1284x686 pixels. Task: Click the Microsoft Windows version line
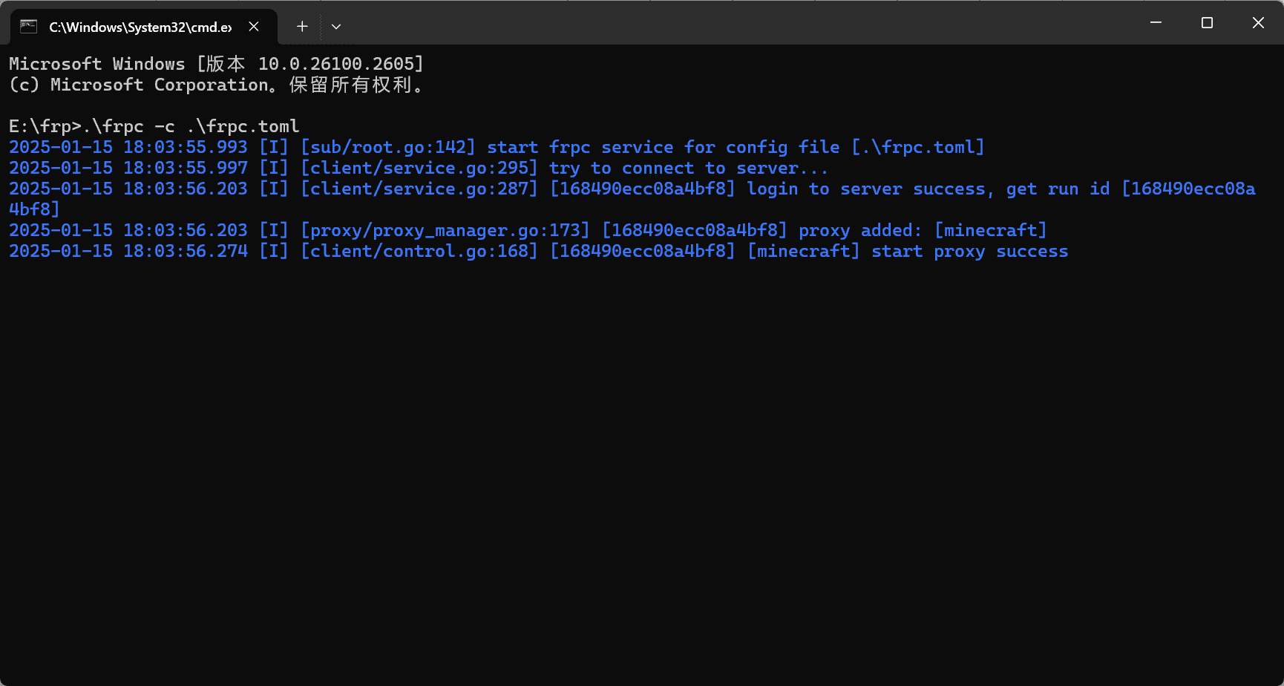pyautogui.click(x=216, y=64)
